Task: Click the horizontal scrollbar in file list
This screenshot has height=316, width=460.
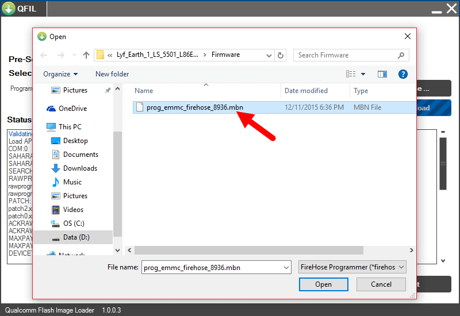Action: coord(248,251)
